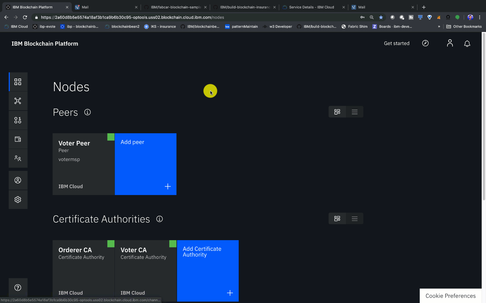The image size is (486, 303).
Task: Click plus icon on Add Certificate Authority tile
Action: [230, 293]
